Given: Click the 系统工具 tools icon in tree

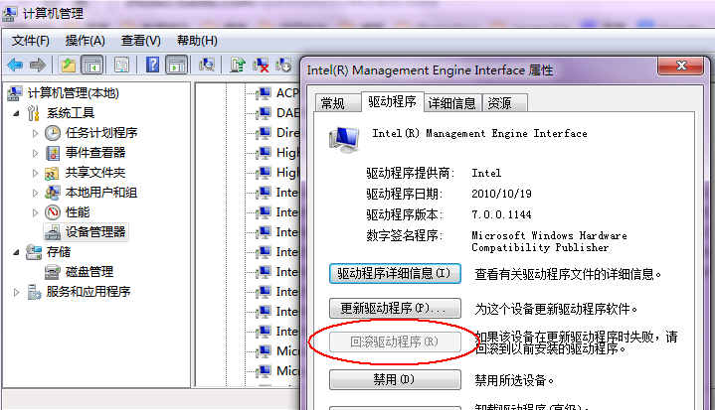Looking at the screenshot, I should tap(33, 113).
